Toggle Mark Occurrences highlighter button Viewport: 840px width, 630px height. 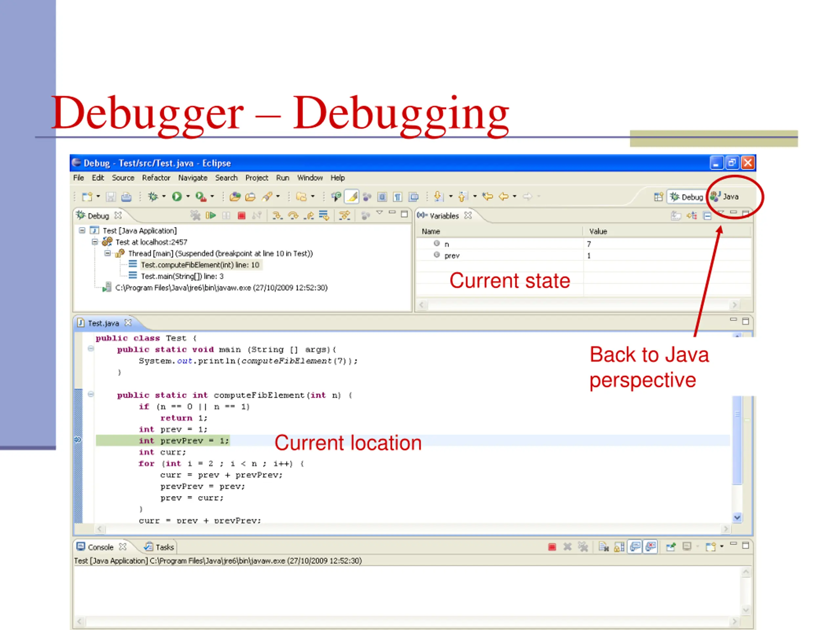point(352,196)
